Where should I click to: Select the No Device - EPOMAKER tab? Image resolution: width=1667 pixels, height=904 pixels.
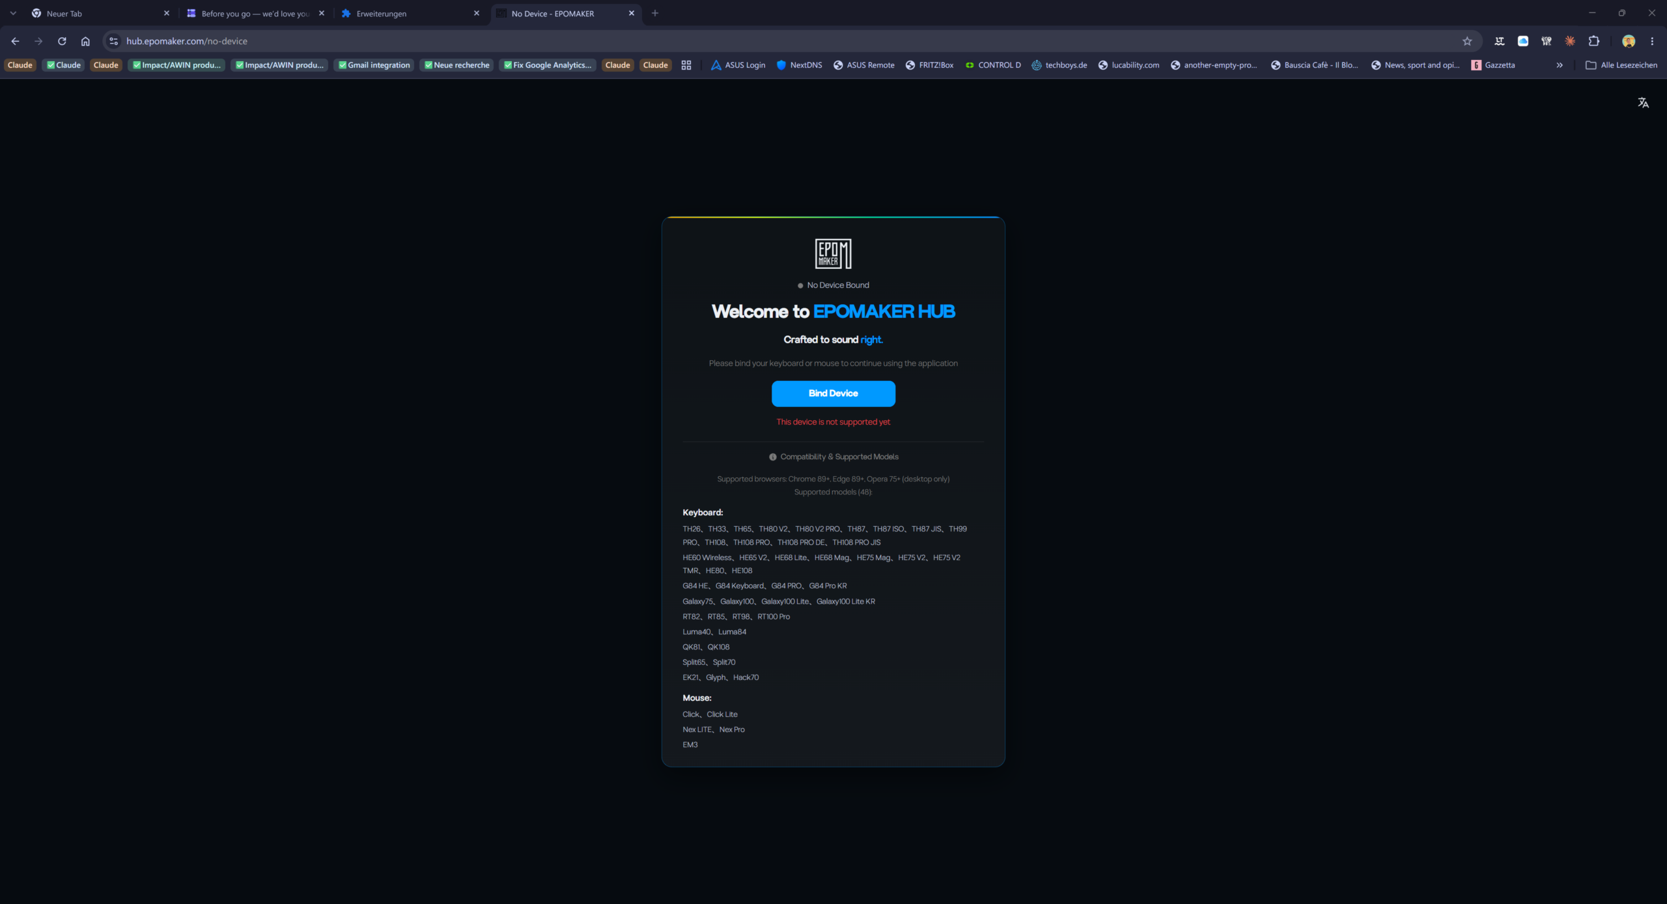[565, 13]
